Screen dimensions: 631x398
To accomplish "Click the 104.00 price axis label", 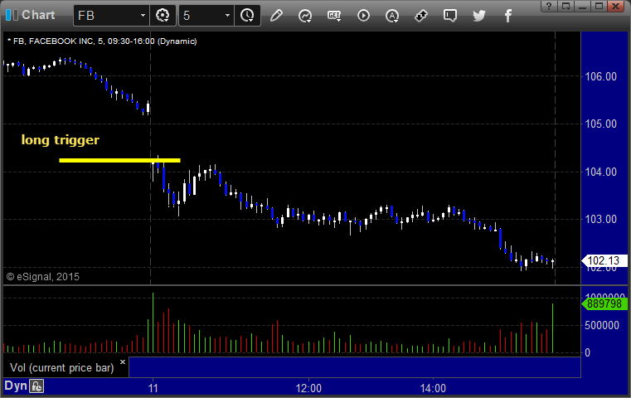I will (601, 172).
